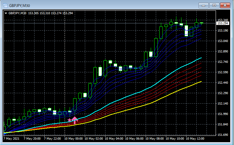Expand the chart dropdown triangle before GBPJPY,M30 label

coord(6,13)
